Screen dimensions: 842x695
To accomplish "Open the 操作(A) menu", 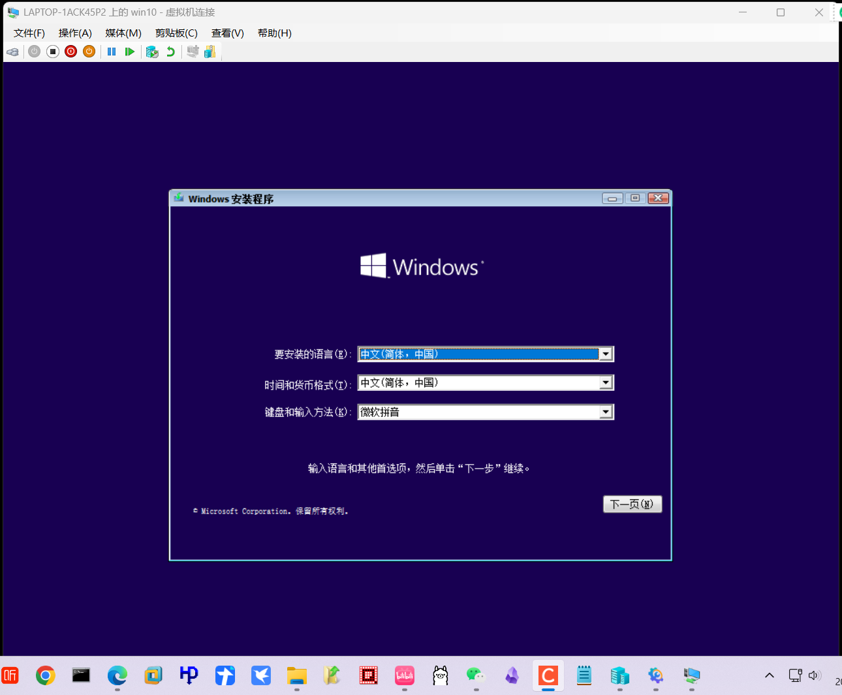I will click(x=75, y=33).
